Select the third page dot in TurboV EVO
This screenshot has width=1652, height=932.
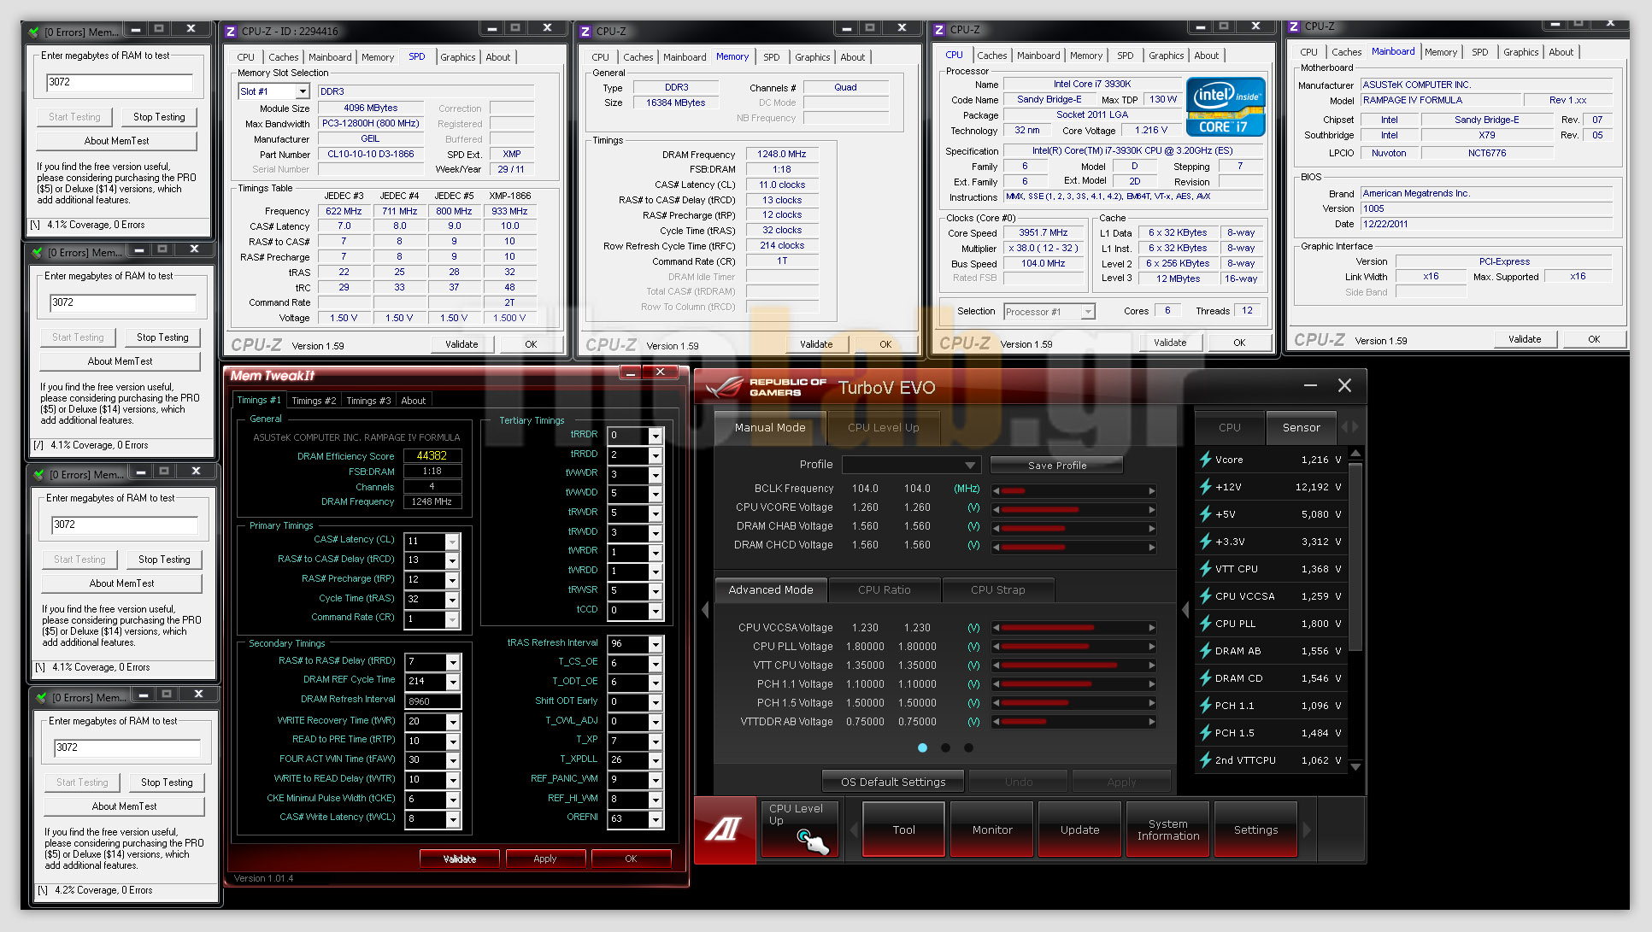coord(968,747)
